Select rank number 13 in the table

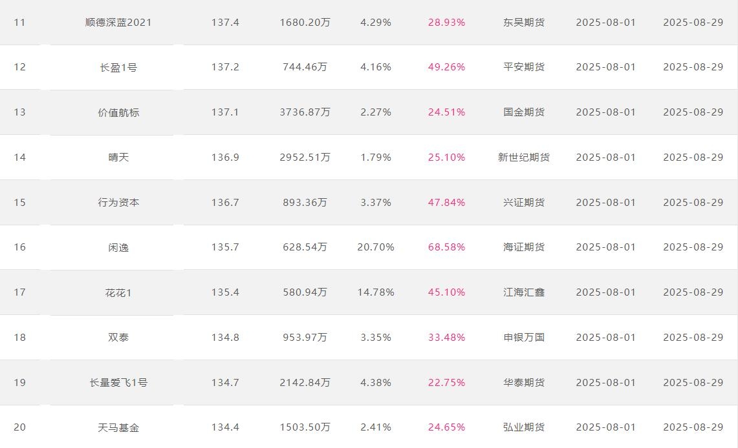click(x=20, y=112)
